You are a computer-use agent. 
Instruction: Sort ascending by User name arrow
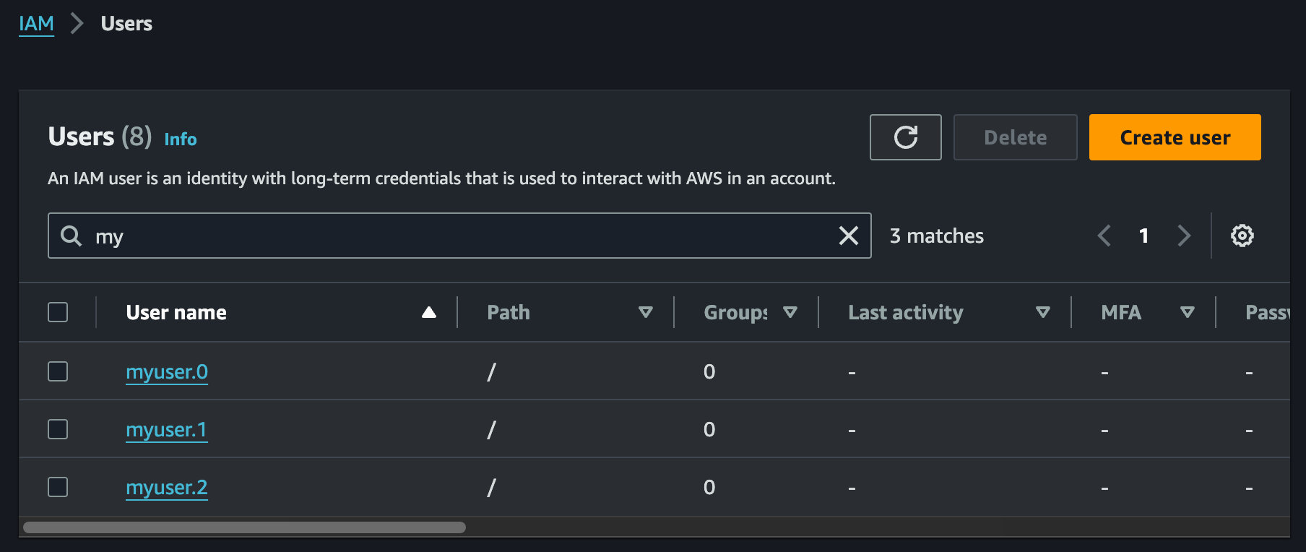(x=429, y=312)
